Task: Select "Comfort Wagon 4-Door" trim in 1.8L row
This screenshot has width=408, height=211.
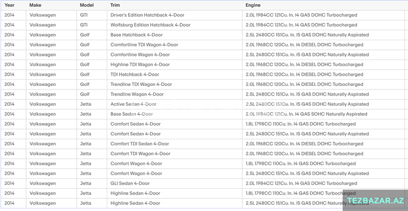Action: [x=136, y=164]
